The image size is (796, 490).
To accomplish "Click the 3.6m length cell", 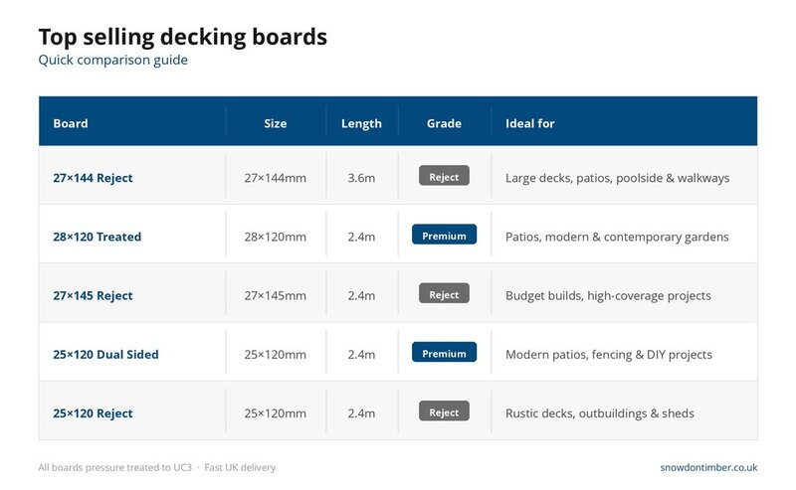I will click(361, 178).
